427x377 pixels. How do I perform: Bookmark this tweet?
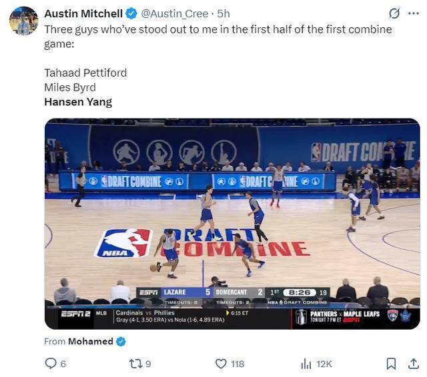(391, 364)
